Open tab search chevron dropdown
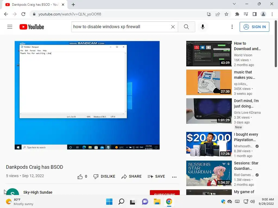Image resolution: width=278 pixels, height=208 pixels. (234, 4)
